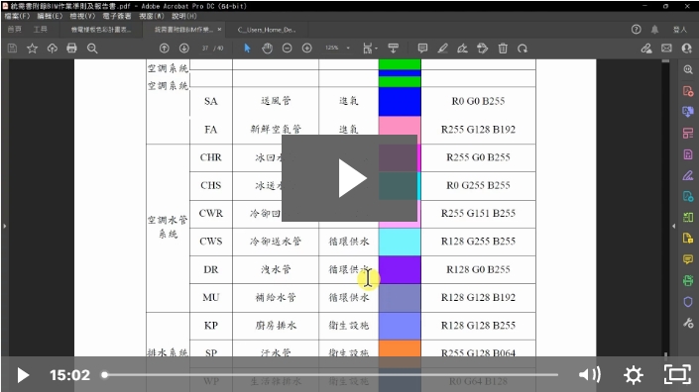Viewport: 699px width, 392px height.
Task: Open the find text magnifier in the toolbar
Action: 92,49
